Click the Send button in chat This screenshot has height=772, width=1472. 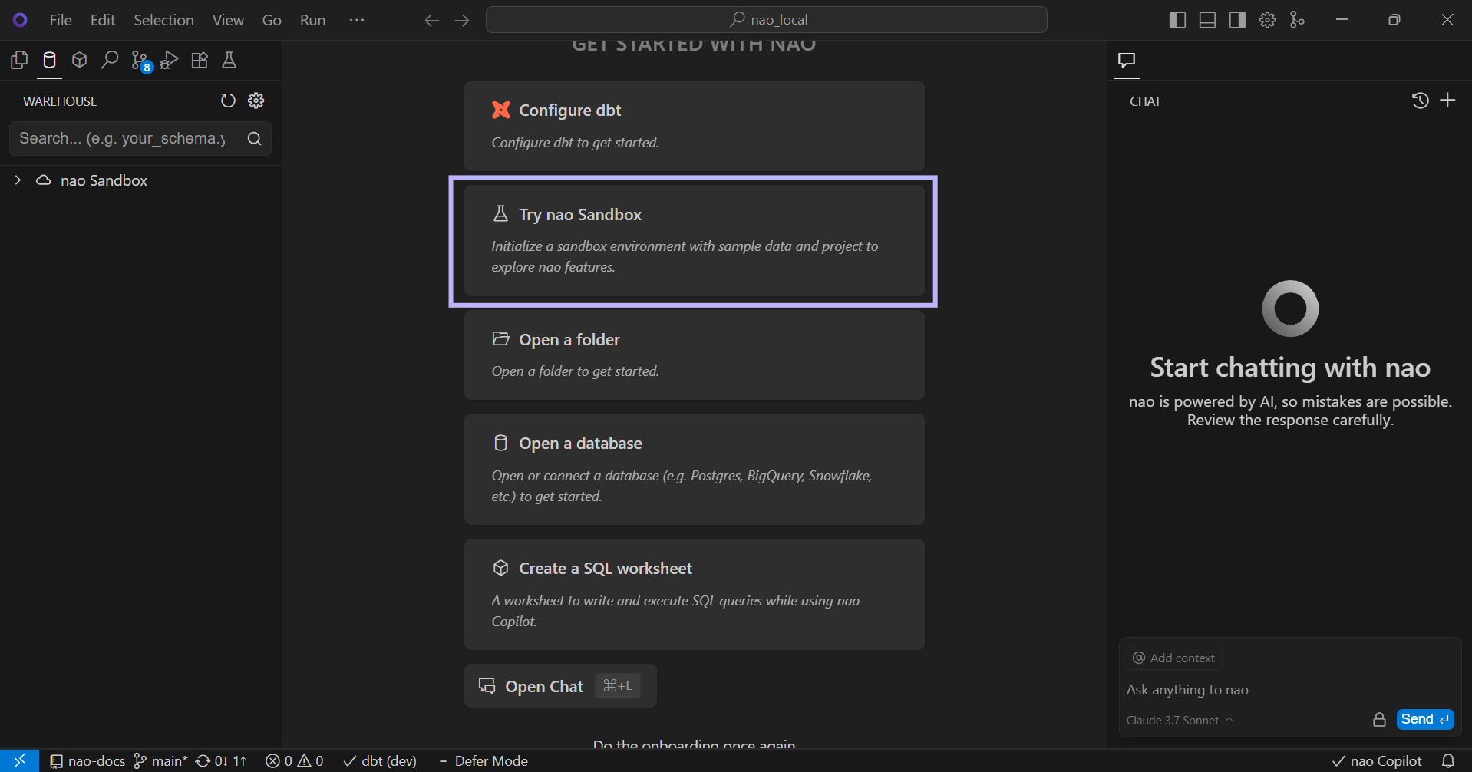click(1425, 719)
